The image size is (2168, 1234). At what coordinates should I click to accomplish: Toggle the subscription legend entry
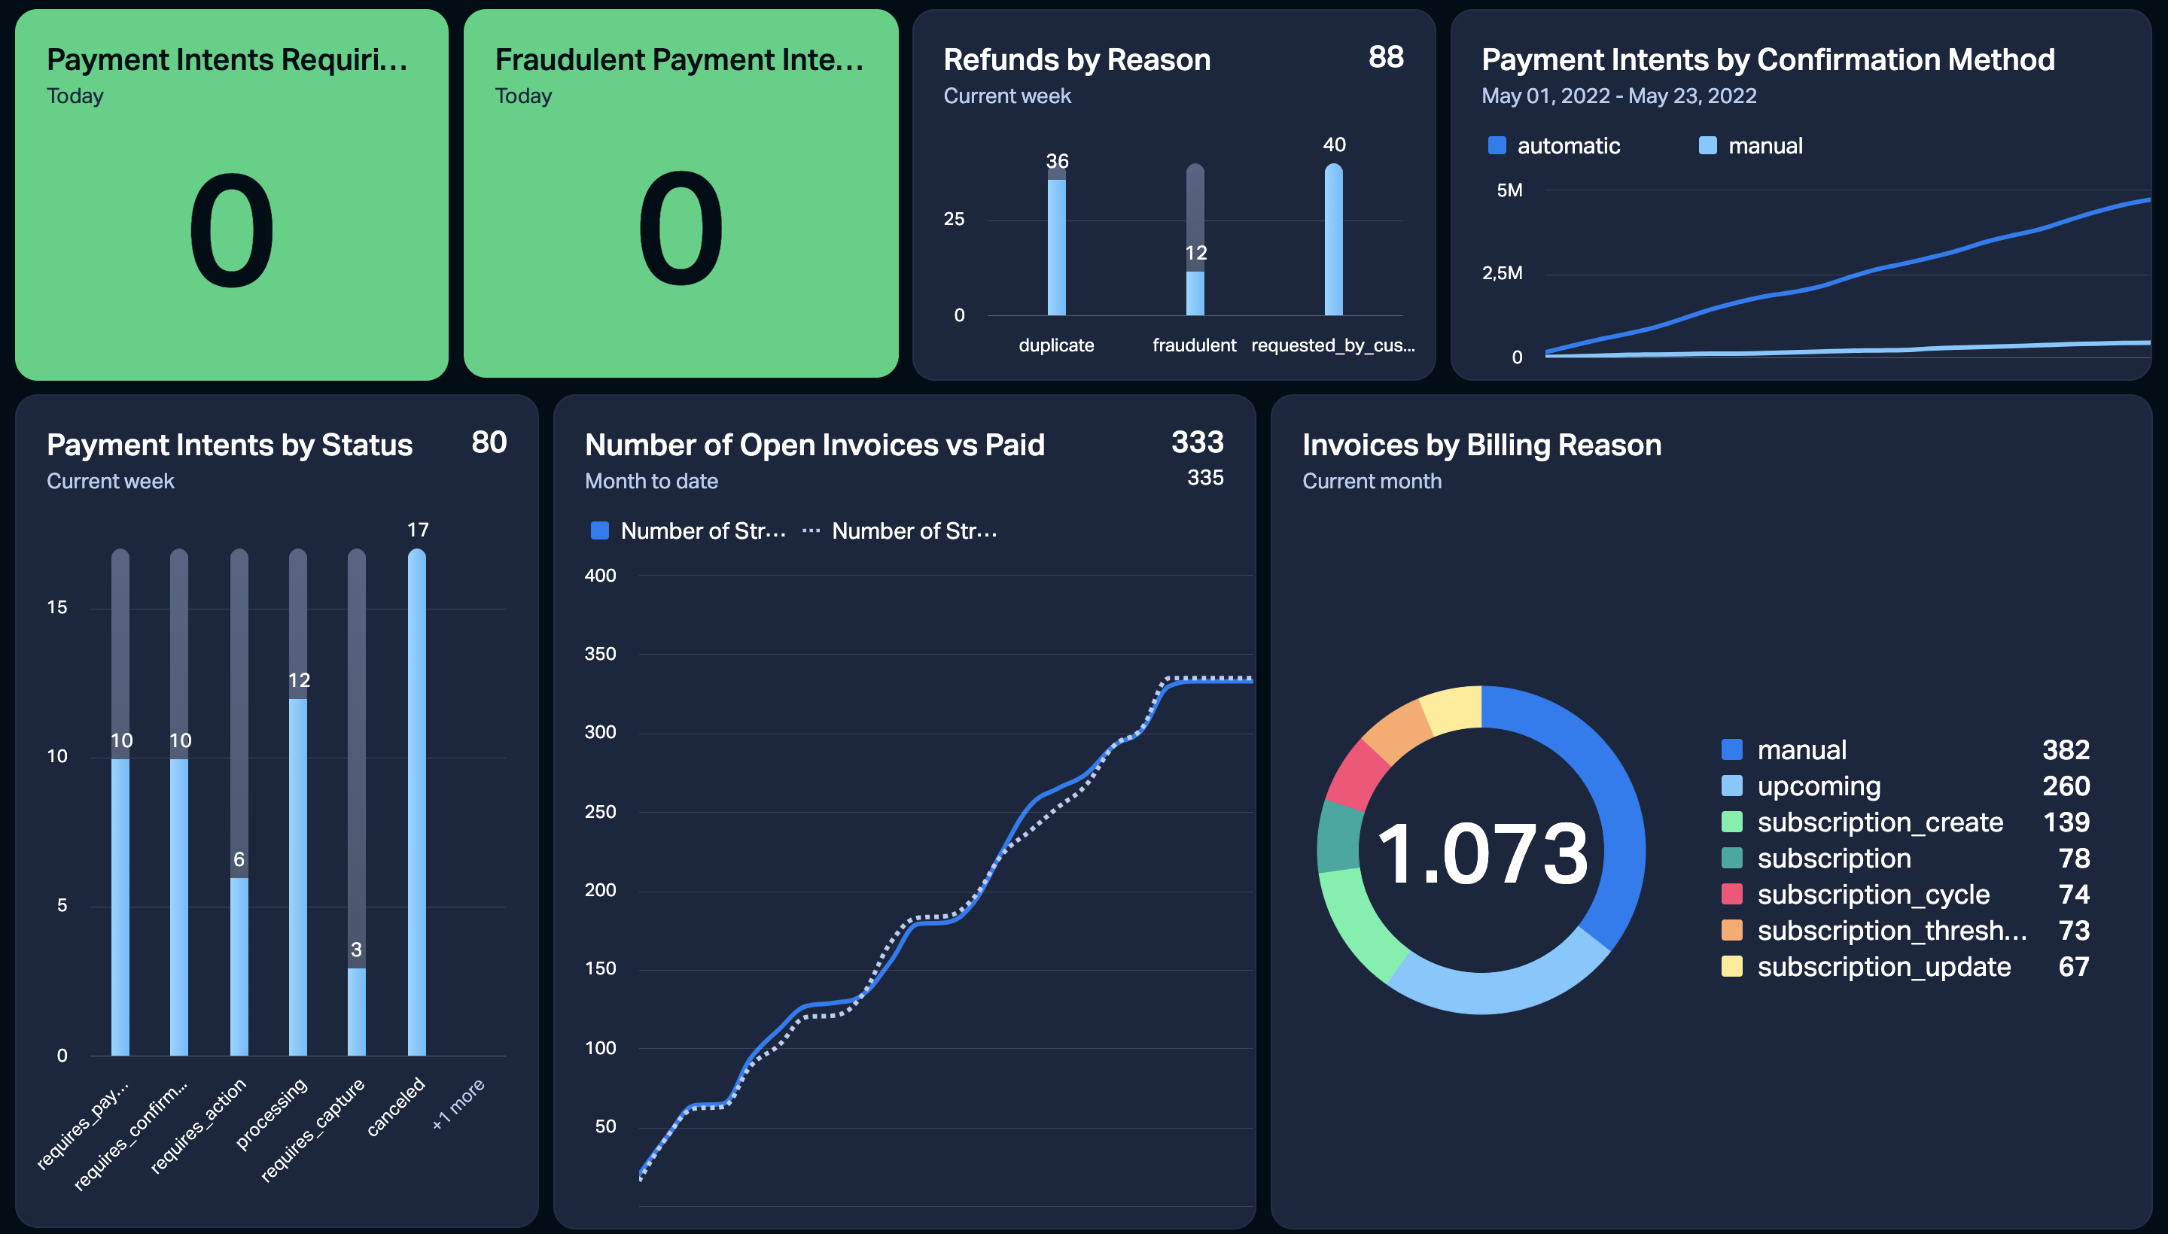pos(1905,859)
